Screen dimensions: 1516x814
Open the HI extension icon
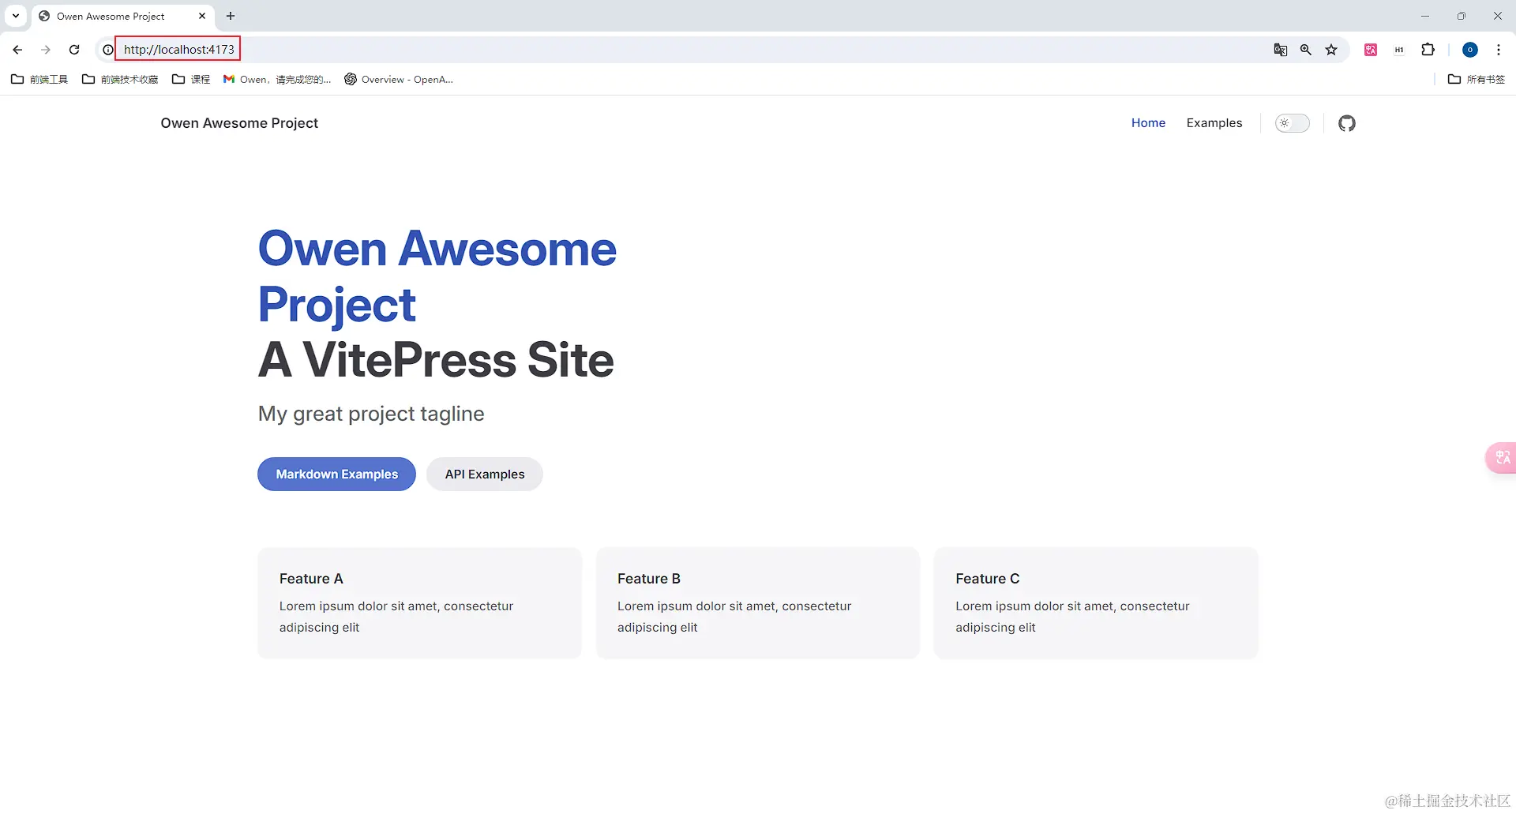[x=1399, y=50]
